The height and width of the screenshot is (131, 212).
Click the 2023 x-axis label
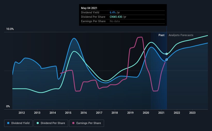tap(192, 113)
